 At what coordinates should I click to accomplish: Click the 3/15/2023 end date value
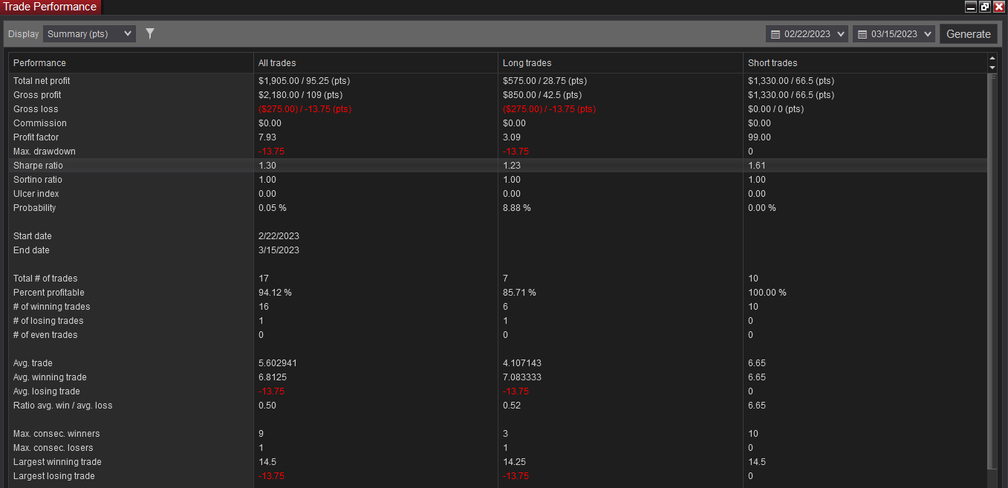point(279,250)
